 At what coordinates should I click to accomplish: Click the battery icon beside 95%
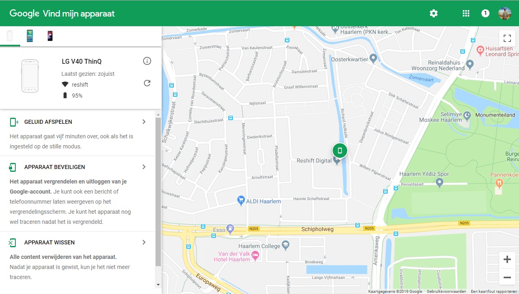click(65, 95)
